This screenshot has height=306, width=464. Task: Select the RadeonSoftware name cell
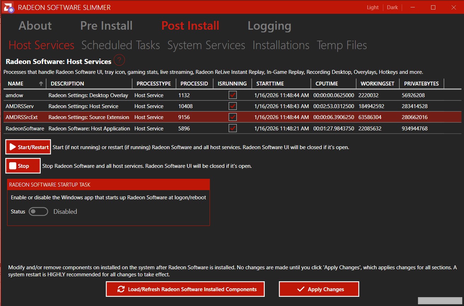click(x=25, y=129)
